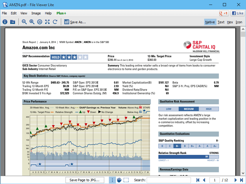Click the common shares value "456.9"

(116, 93)
